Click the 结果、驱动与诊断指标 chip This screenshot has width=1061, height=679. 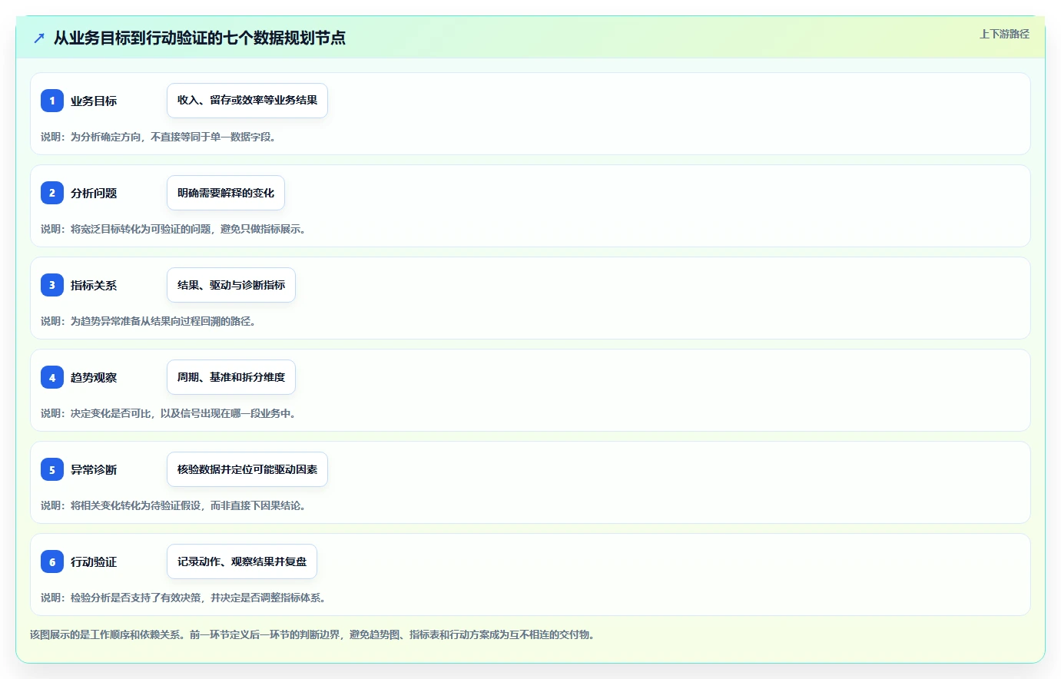231,285
